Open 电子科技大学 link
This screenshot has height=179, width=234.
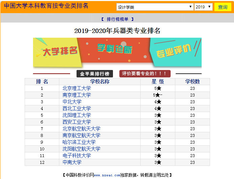coord(77,156)
